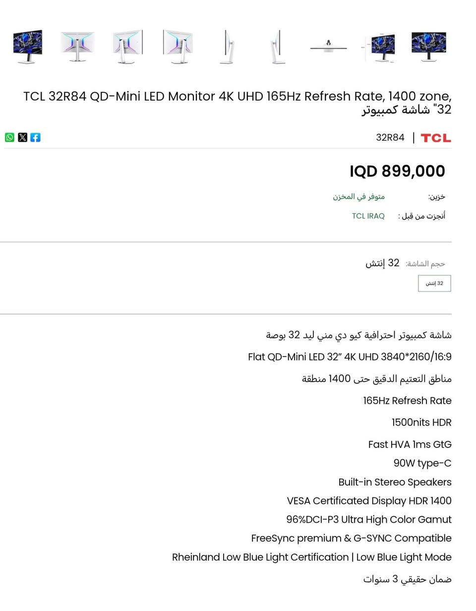Select the 32 إنتش screen size option
This screenshot has width=476, height=611.
434,283
